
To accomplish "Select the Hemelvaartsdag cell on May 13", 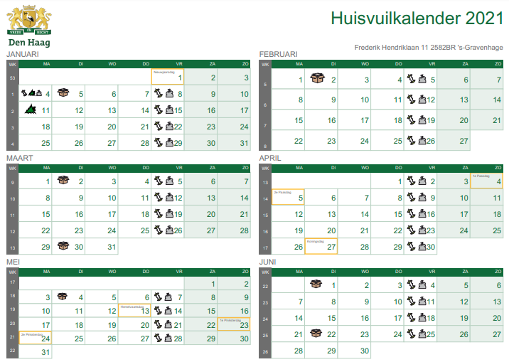I will [x=135, y=310].
